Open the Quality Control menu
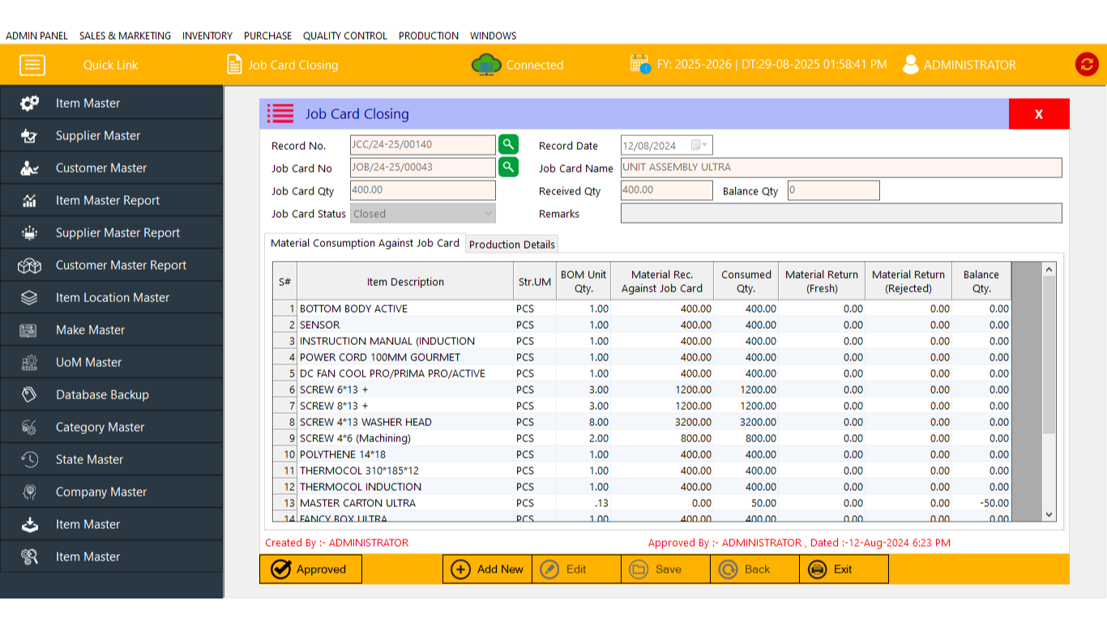The image size is (1107, 622). 345,36
